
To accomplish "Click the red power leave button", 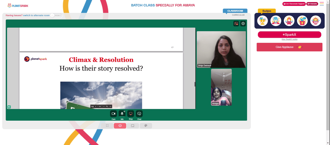I will point(120,126).
